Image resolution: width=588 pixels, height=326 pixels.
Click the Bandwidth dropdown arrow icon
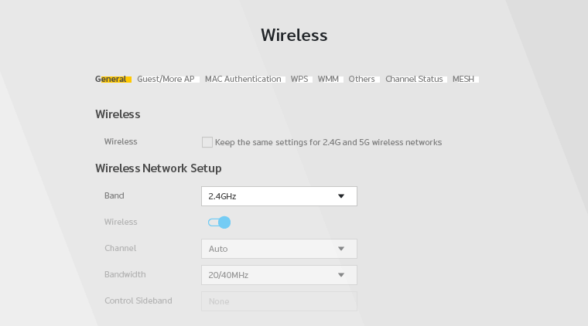point(341,275)
